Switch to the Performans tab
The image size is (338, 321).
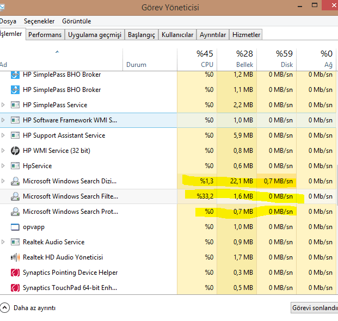click(x=45, y=35)
